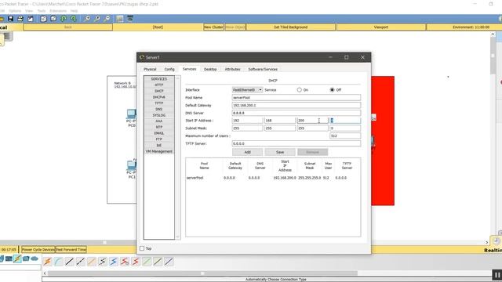The width and height of the screenshot is (502, 282).
Task: Select the Copper Cross-Over dashed cable
Action: pos(80,262)
